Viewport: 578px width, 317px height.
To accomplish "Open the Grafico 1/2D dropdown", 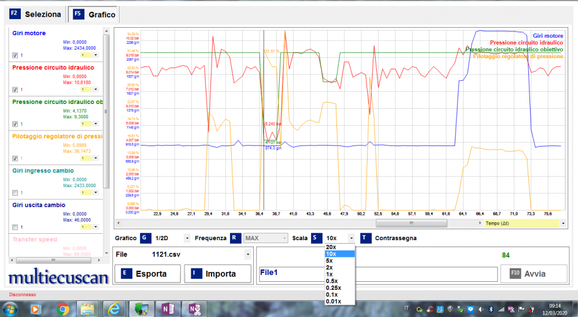I will pyautogui.click(x=187, y=238).
